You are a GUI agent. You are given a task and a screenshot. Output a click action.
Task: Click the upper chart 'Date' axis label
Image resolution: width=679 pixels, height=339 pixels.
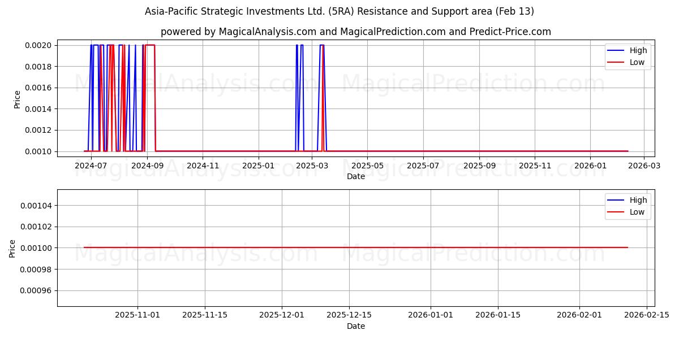point(356,176)
